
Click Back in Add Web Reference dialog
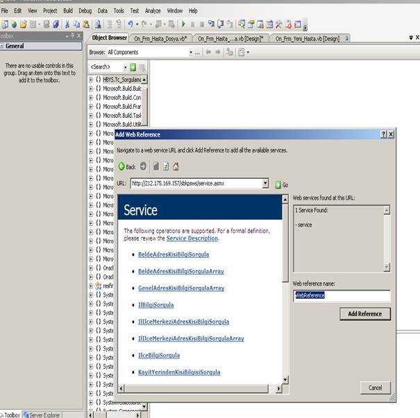tap(127, 166)
